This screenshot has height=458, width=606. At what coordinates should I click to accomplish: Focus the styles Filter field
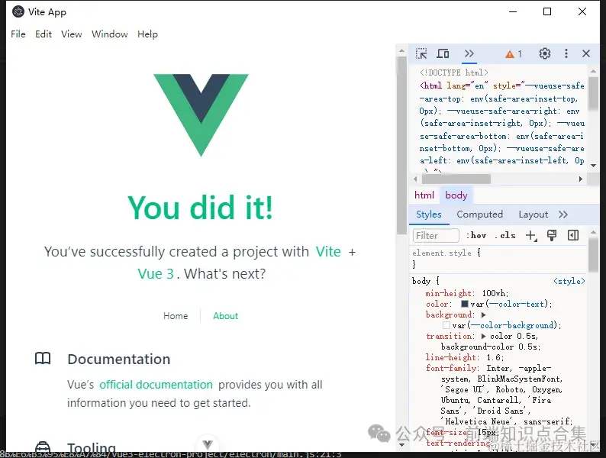[436, 235]
